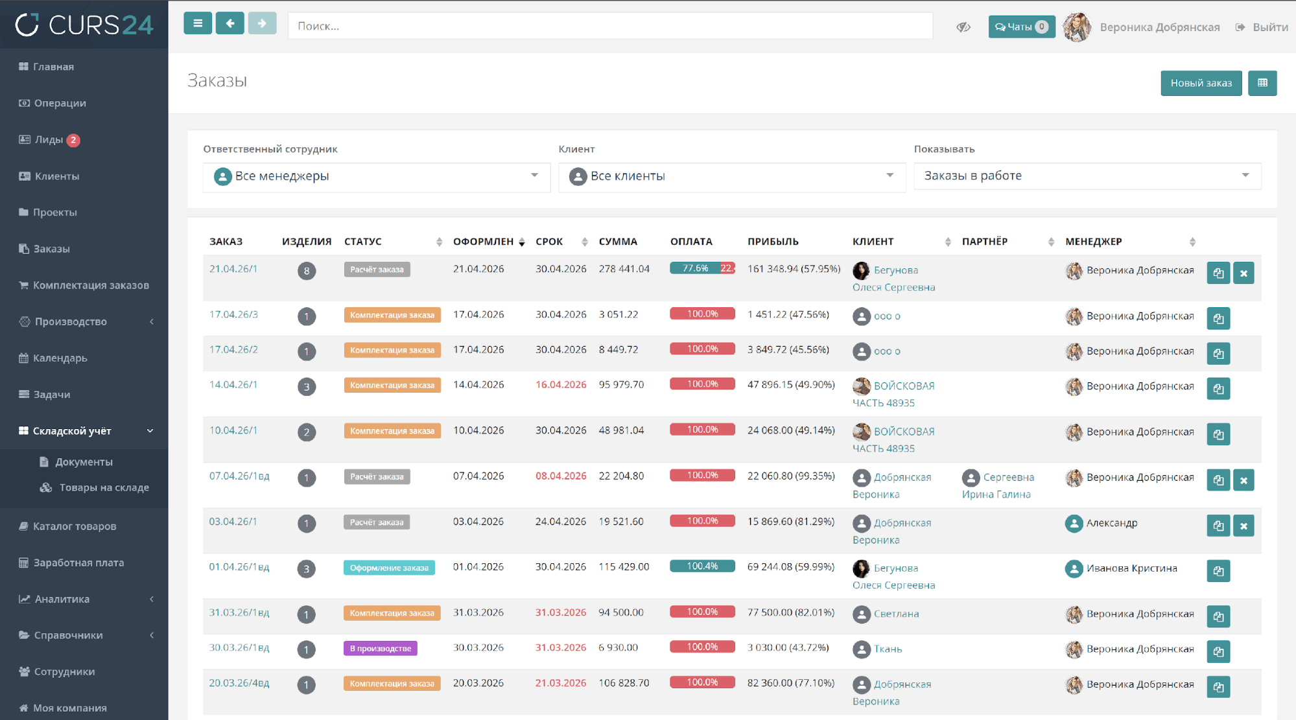The height and width of the screenshot is (720, 1296).
Task: Click the Новый заказ button
Action: pyautogui.click(x=1200, y=83)
